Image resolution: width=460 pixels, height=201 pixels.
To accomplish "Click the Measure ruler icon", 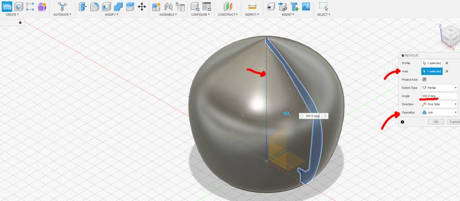I will 252,6.
